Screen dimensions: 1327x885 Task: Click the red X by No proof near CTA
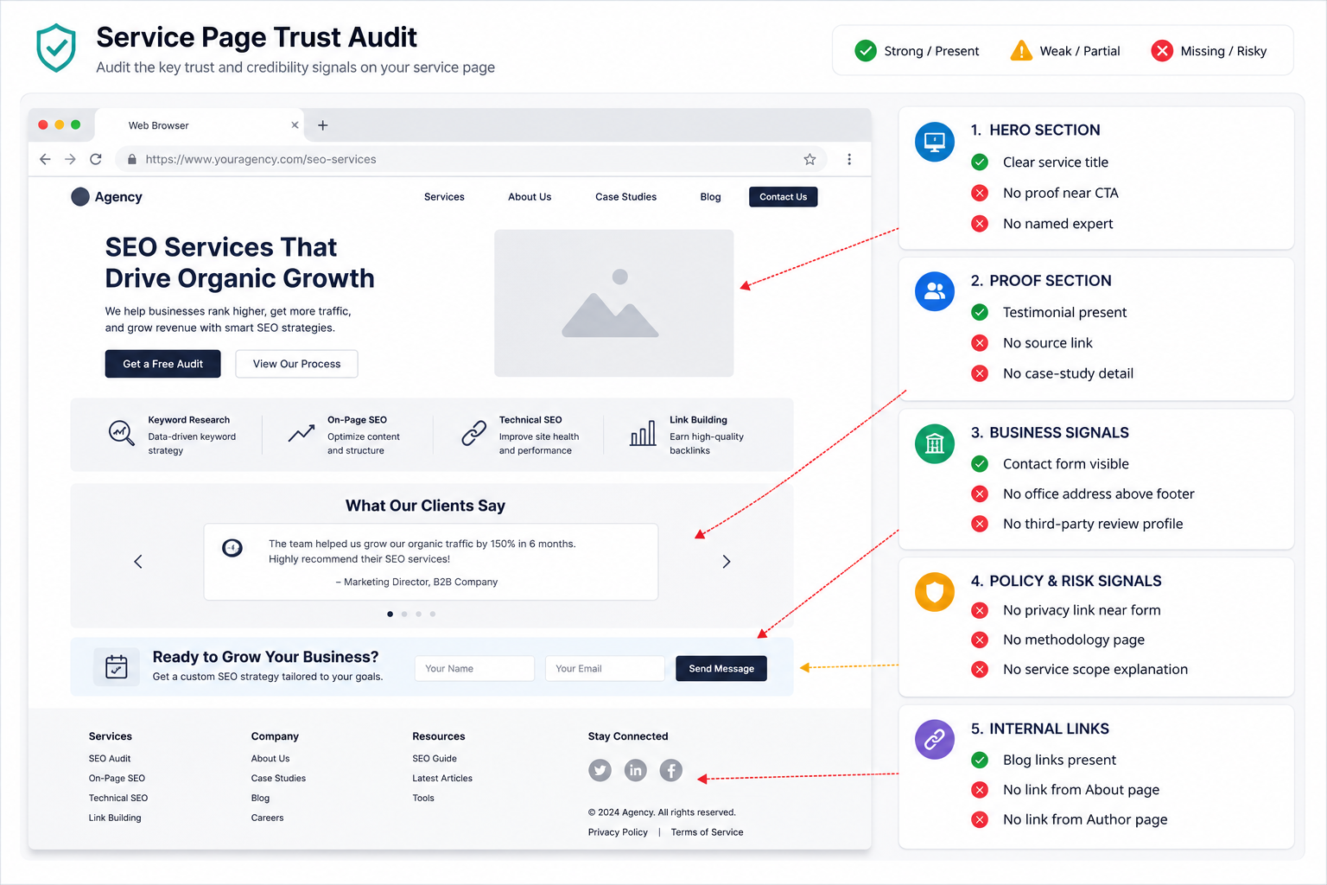(x=980, y=193)
